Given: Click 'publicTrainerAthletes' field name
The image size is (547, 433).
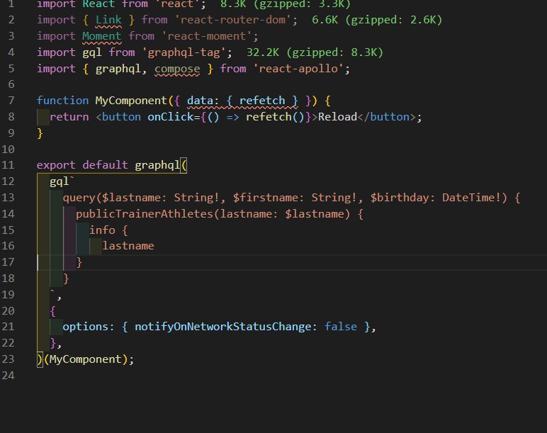Looking at the screenshot, I should [x=145, y=213].
